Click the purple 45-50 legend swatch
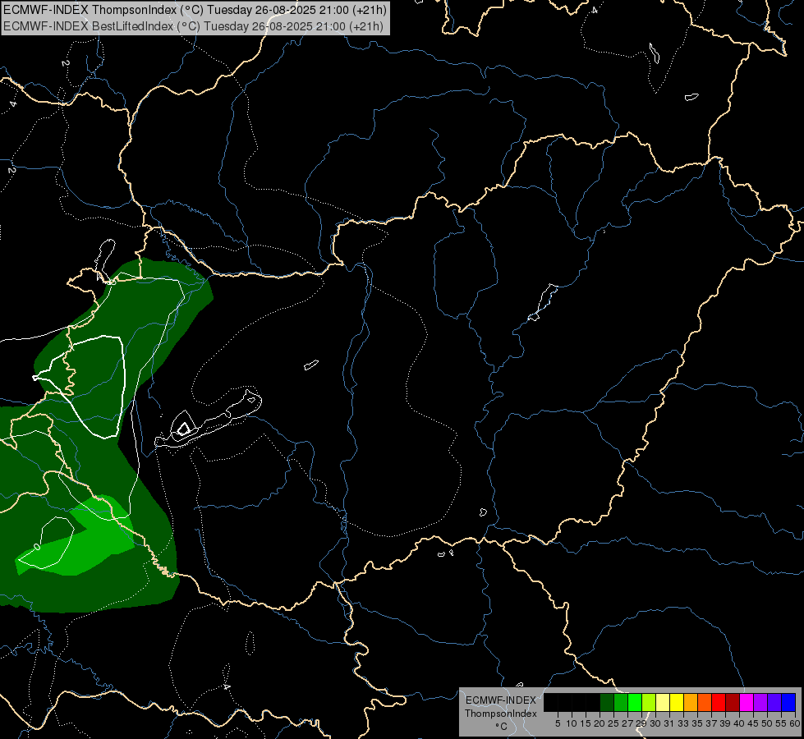The height and width of the screenshot is (739, 804). pyautogui.click(x=760, y=702)
